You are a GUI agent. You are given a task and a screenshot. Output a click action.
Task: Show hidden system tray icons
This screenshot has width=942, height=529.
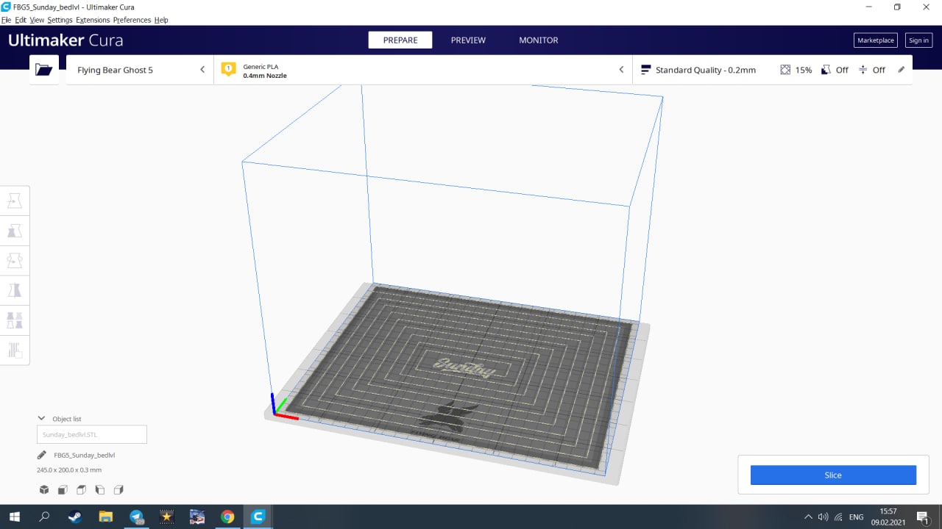click(808, 517)
